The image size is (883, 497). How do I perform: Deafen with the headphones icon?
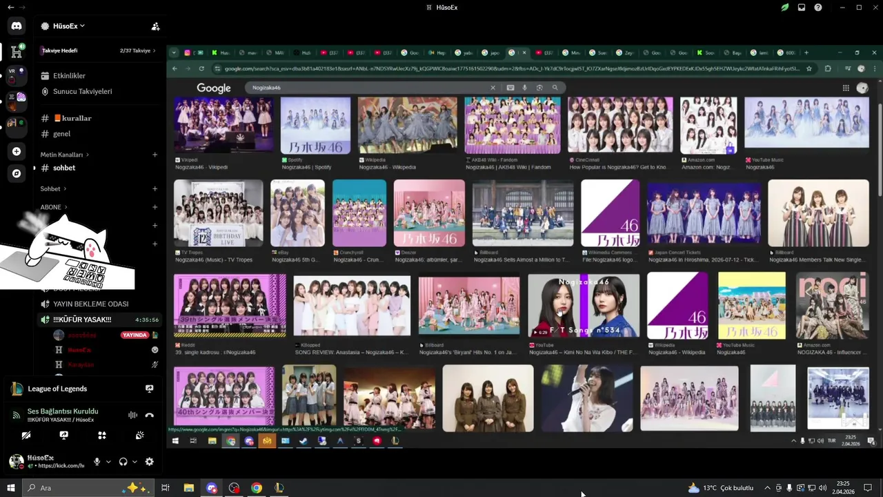tap(123, 462)
